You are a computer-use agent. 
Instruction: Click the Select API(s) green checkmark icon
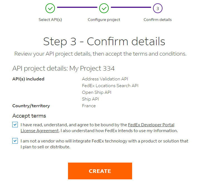50,8
